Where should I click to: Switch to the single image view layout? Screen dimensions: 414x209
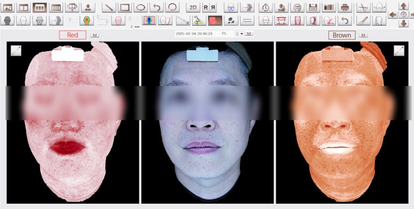[7, 7]
